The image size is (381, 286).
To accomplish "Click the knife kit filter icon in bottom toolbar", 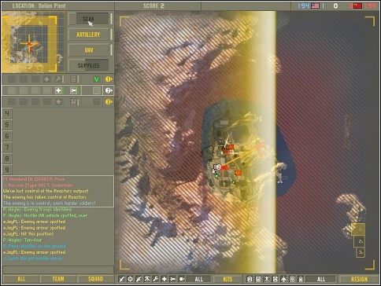I will click(x=122, y=279).
